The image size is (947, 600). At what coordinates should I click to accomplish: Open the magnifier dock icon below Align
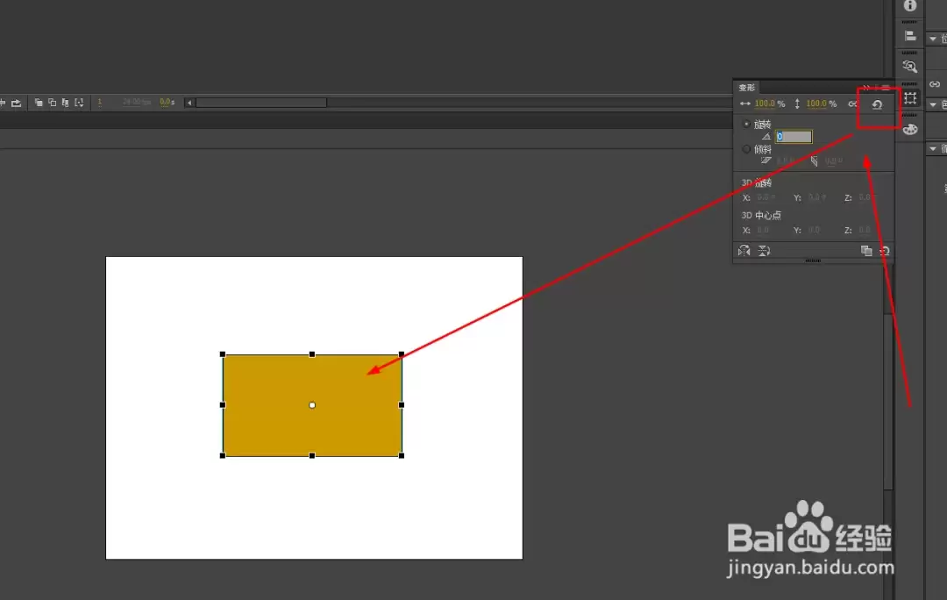click(x=909, y=67)
